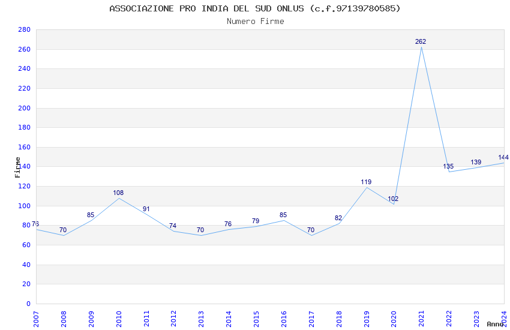This screenshot has height=330, width=510.
Task: Click the 2015 year tick label
Action: point(256,319)
